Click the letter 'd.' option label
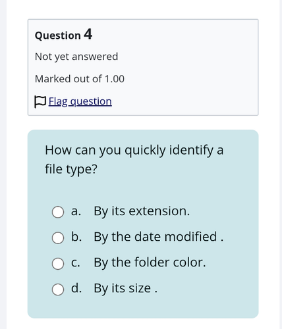This screenshot has height=329, width=282. tap(76, 288)
